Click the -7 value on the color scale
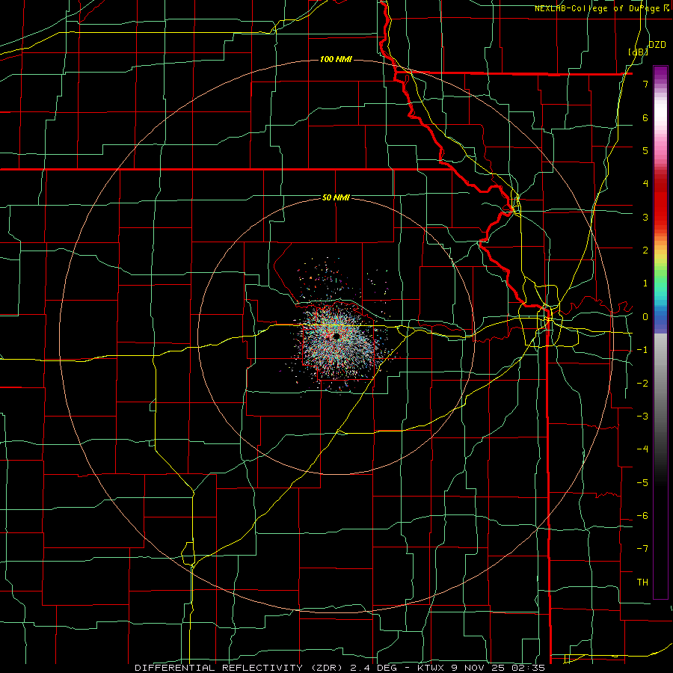673x673 pixels. (x=642, y=549)
